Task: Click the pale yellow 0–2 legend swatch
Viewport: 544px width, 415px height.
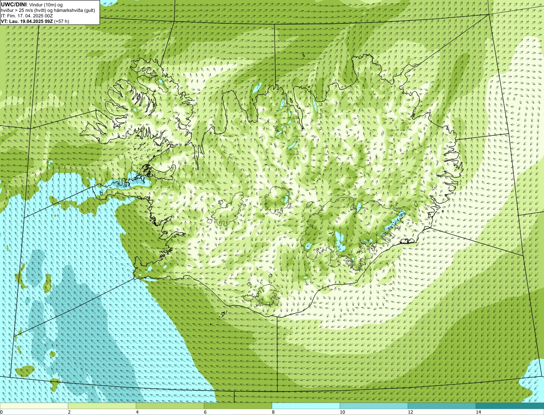Action: pyautogui.click(x=34, y=406)
